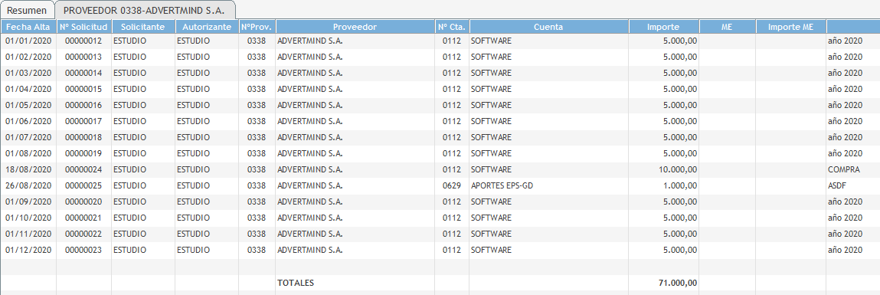Click the NºProv. column header
This screenshot has height=295, width=880.
[257, 27]
